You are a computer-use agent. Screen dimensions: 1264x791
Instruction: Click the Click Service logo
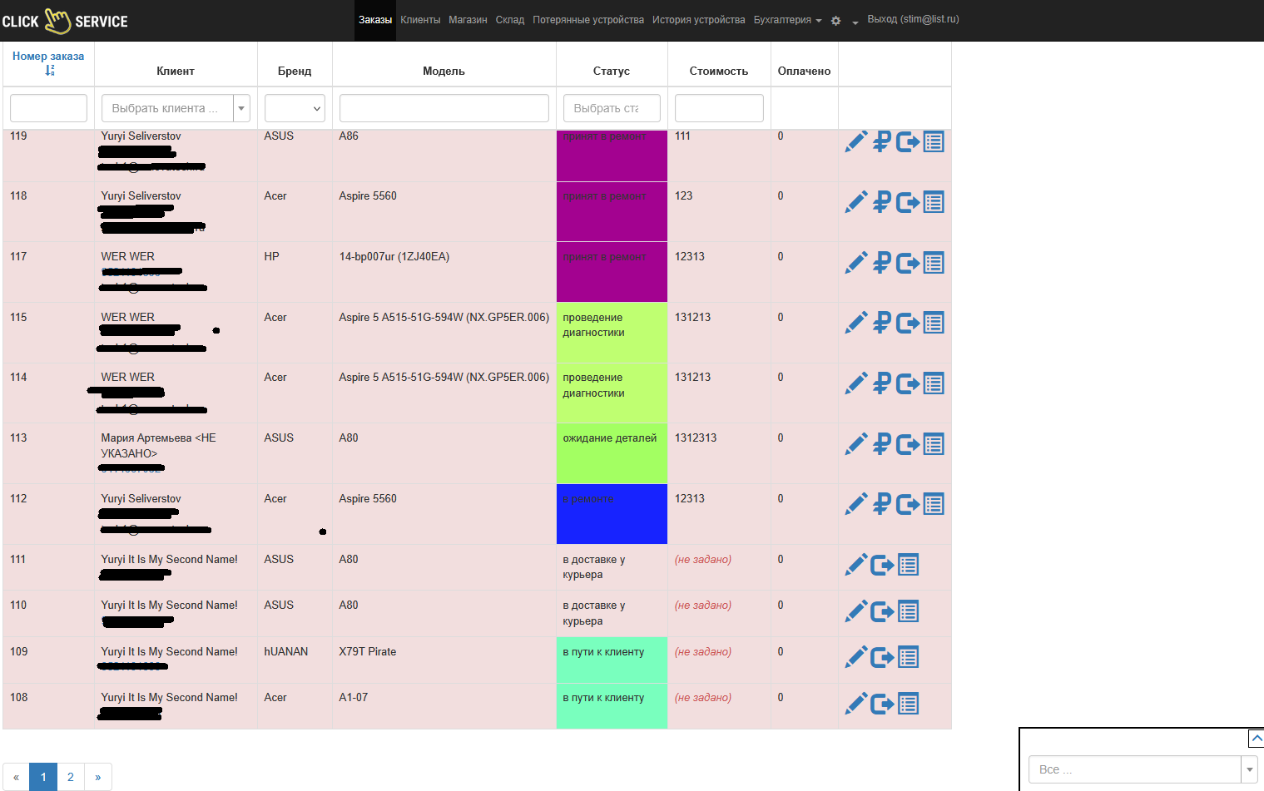click(x=65, y=21)
